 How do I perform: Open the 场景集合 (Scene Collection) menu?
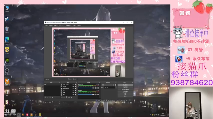pos(68,25)
